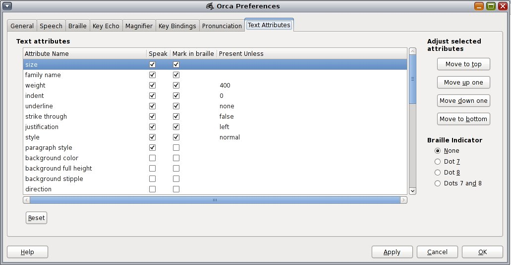The height and width of the screenshot is (265, 511).
Task: Open the Magnifier tab
Action: pyautogui.click(x=139, y=26)
